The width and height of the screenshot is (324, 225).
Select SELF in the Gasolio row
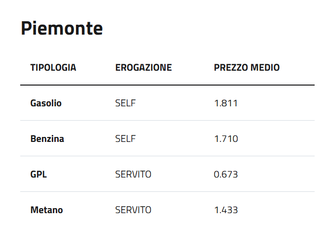[125, 103]
